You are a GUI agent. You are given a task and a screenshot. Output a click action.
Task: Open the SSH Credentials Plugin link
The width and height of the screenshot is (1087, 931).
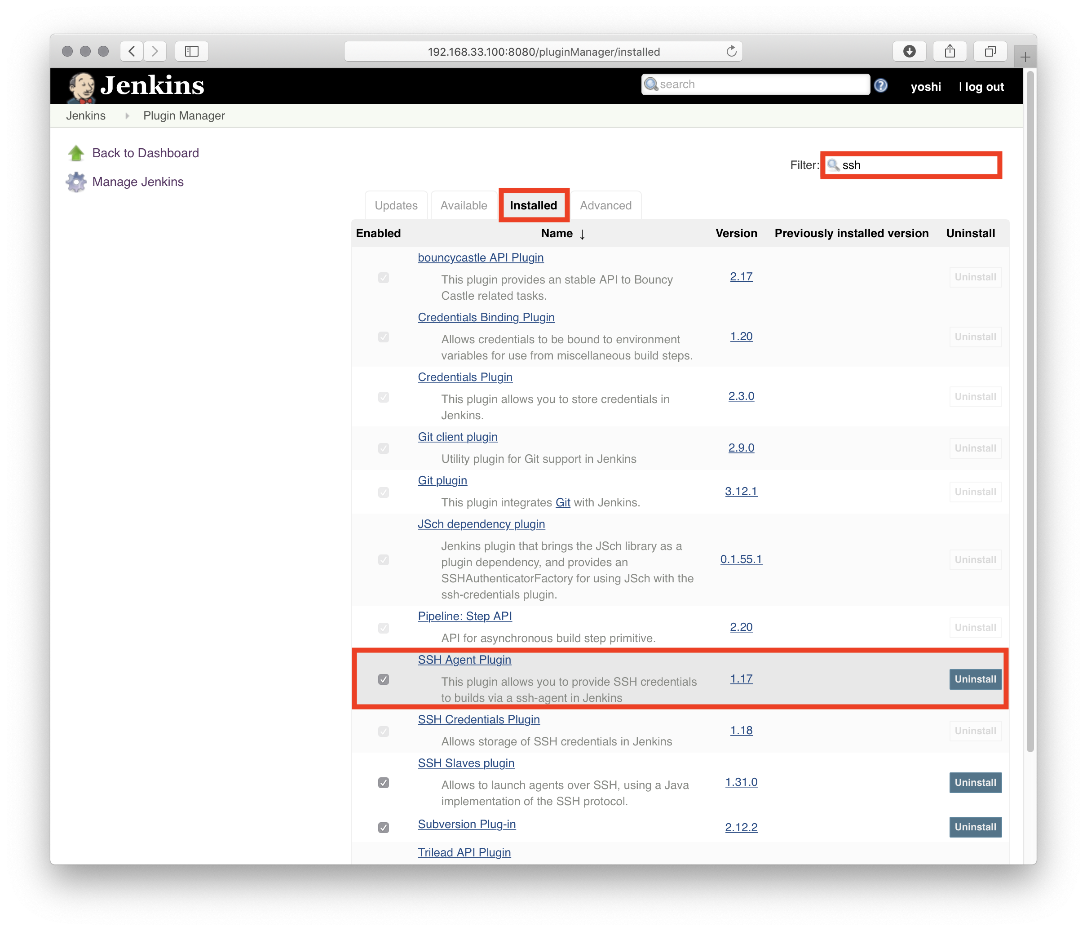(x=478, y=720)
